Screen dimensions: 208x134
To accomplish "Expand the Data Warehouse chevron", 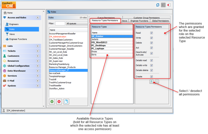I will (x=38, y=71).
